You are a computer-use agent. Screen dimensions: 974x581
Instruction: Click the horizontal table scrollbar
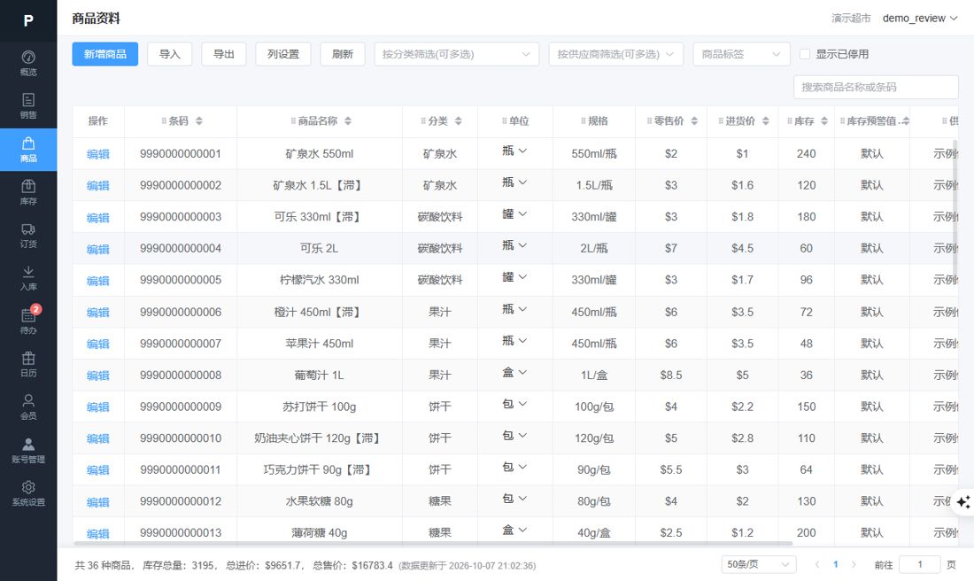(x=433, y=544)
